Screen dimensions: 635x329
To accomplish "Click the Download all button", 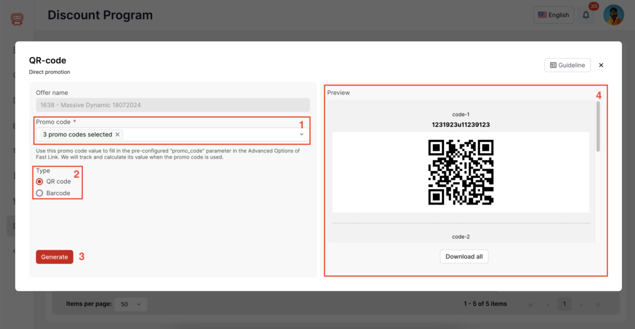I will tap(464, 257).
